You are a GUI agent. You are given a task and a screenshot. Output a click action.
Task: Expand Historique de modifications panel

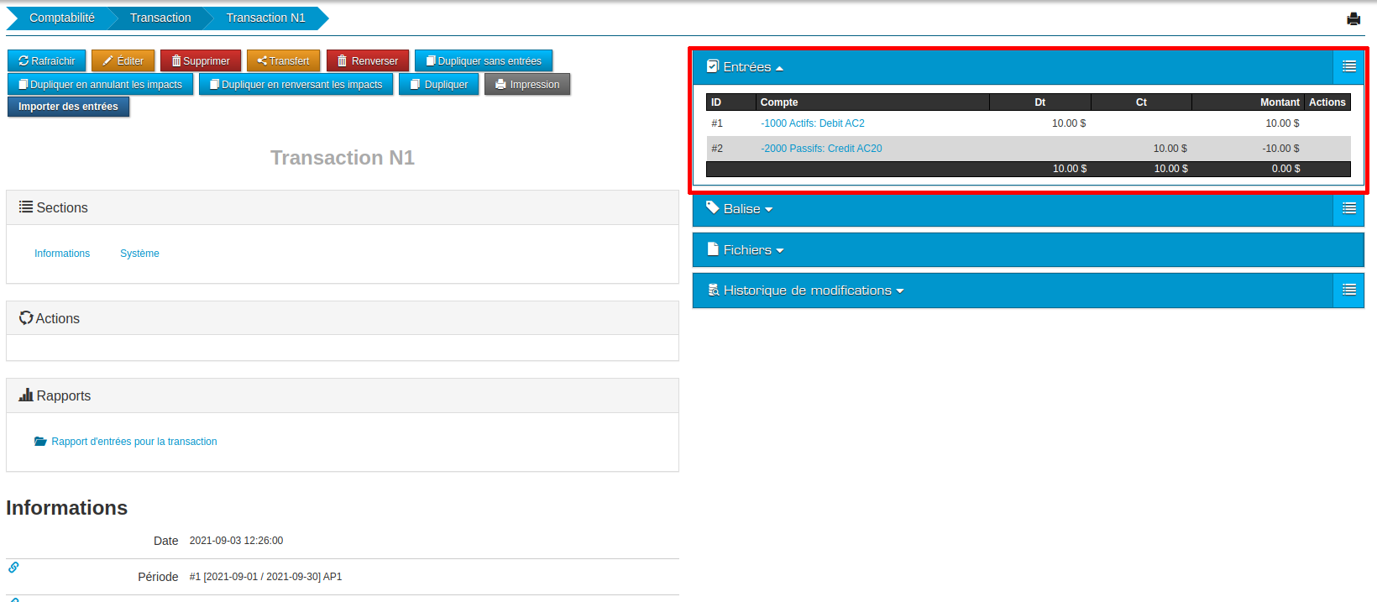point(806,291)
